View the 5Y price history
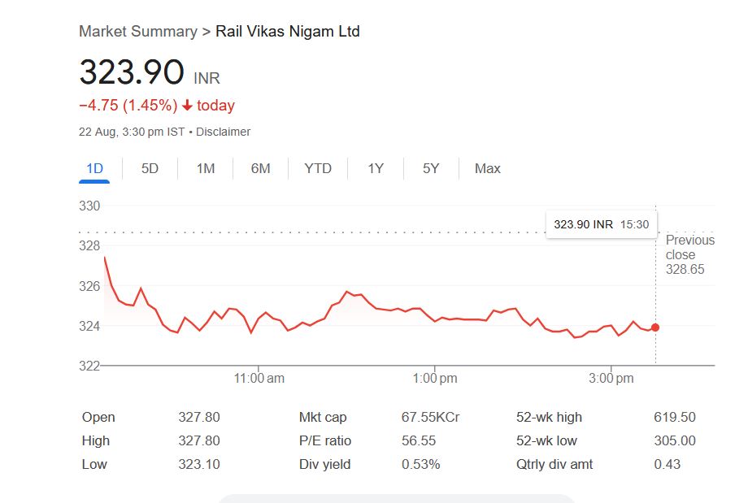The height and width of the screenshot is (503, 748). point(431,168)
